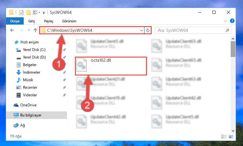Click the search magnifier icon
Image resolution: width=243 pixels, height=146 pixels.
(227, 31)
